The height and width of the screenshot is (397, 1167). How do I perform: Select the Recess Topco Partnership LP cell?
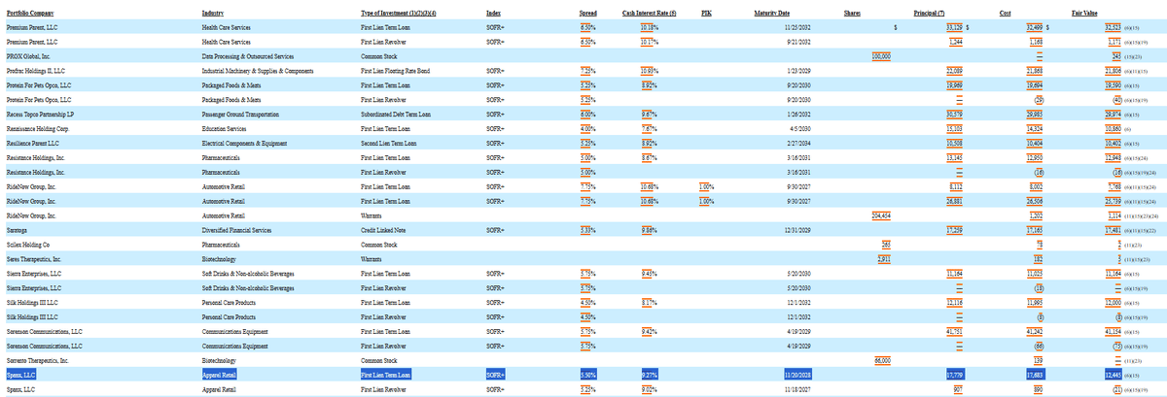tap(40, 113)
